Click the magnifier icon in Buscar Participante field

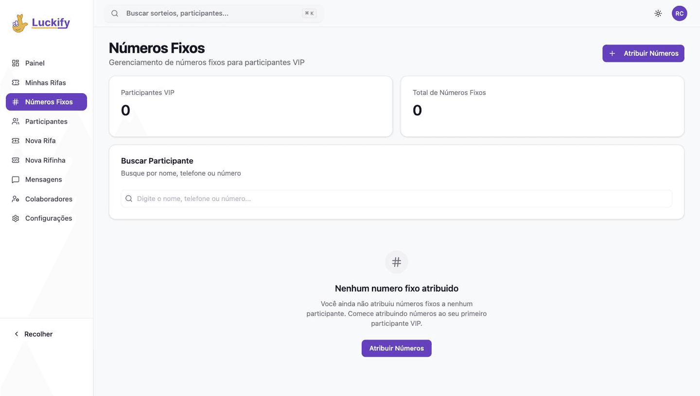pyautogui.click(x=129, y=198)
